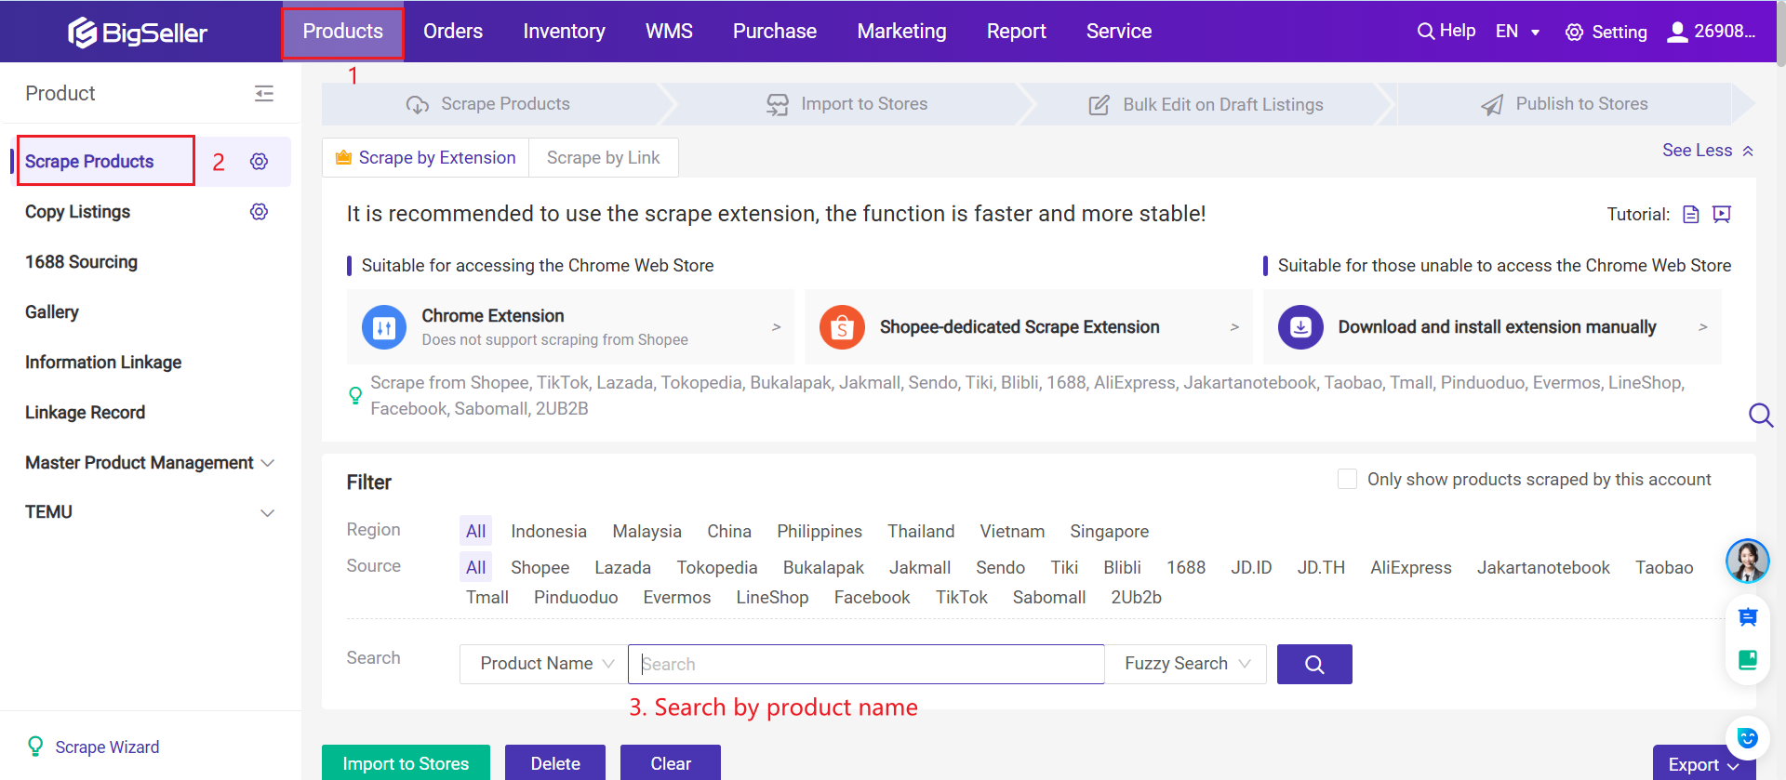This screenshot has height=780, width=1786.
Task: Open the Products top menu
Action: (343, 32)
